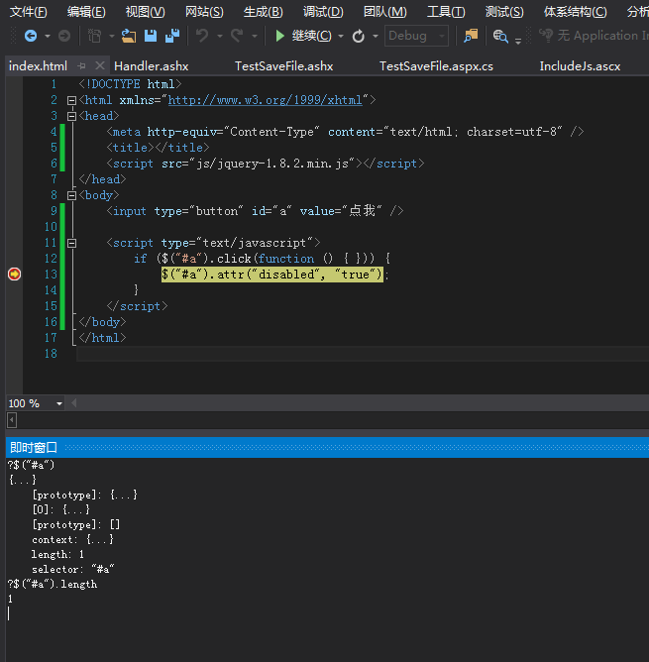Open the 文件(F) menu
This screenshot has height=662, width=649.
(x=29, y=12)
